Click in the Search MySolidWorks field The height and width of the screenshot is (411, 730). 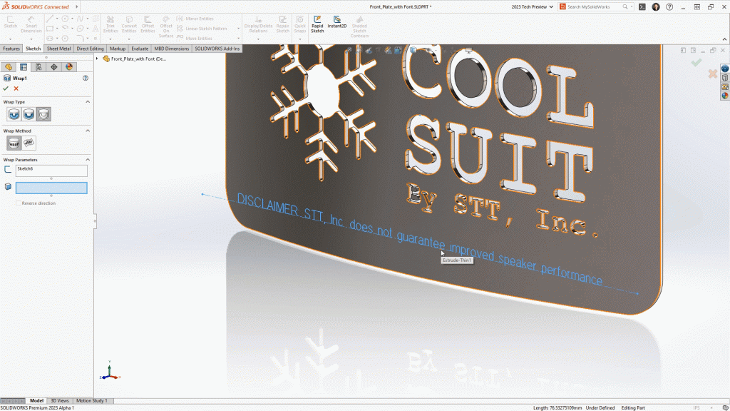(595, 7)
